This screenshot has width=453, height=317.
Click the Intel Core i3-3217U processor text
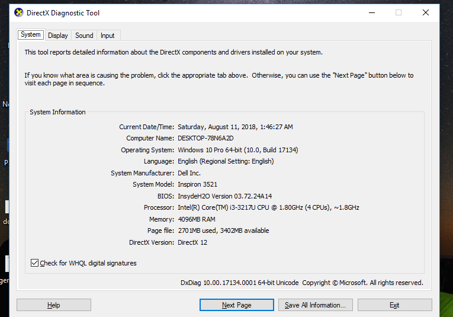(268, 207)
